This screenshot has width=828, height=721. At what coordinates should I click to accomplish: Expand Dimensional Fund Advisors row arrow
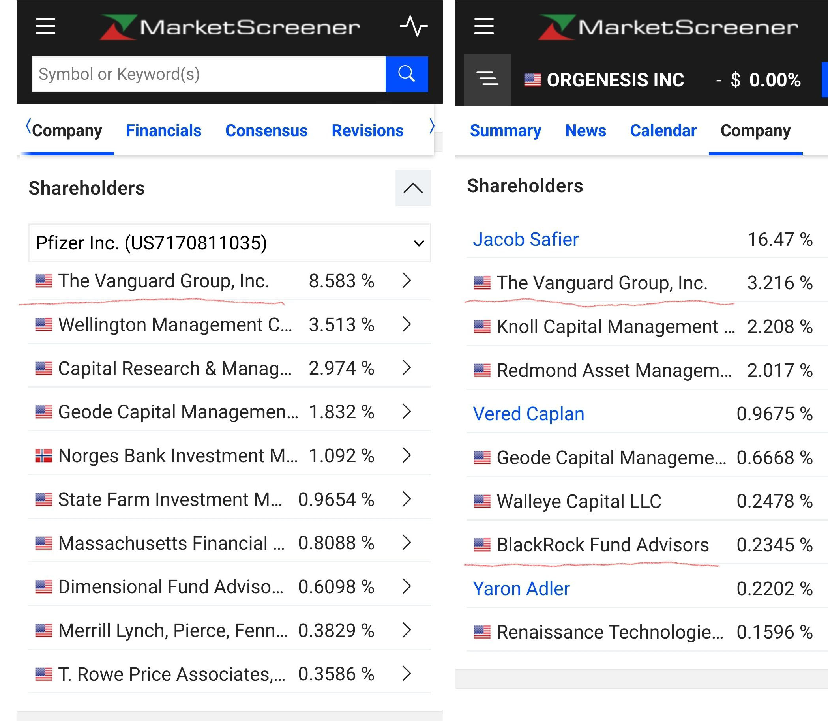point(407,586)
